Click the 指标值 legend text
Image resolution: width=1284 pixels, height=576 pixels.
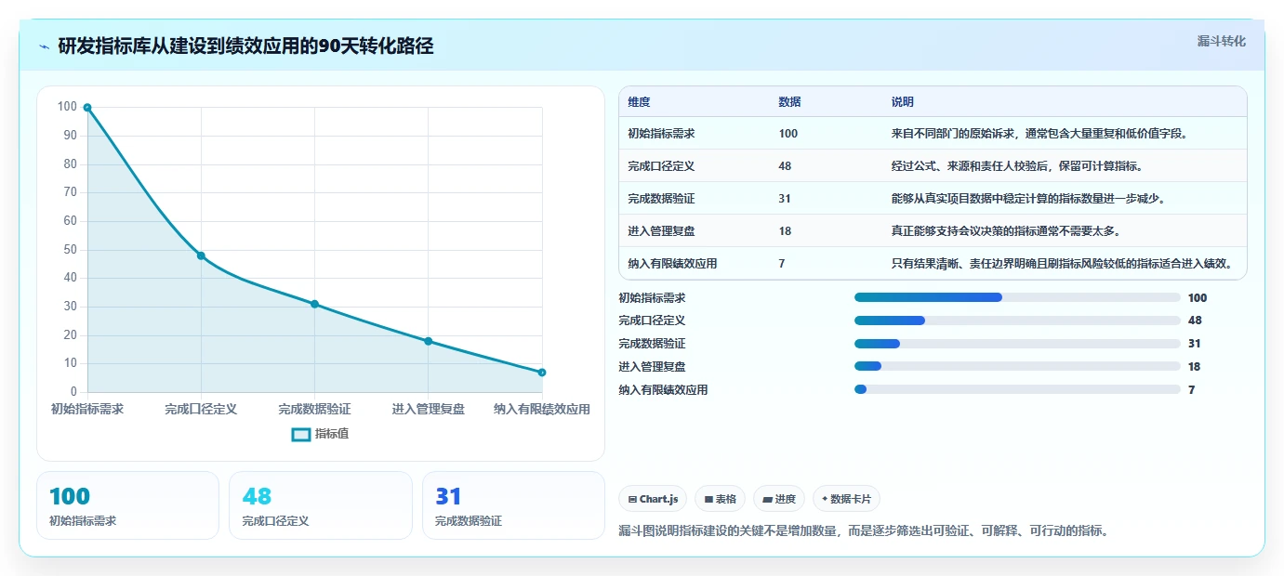tap(332, 434)
